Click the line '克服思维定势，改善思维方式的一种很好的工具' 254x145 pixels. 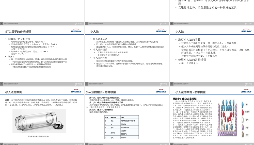pos(207,7)
